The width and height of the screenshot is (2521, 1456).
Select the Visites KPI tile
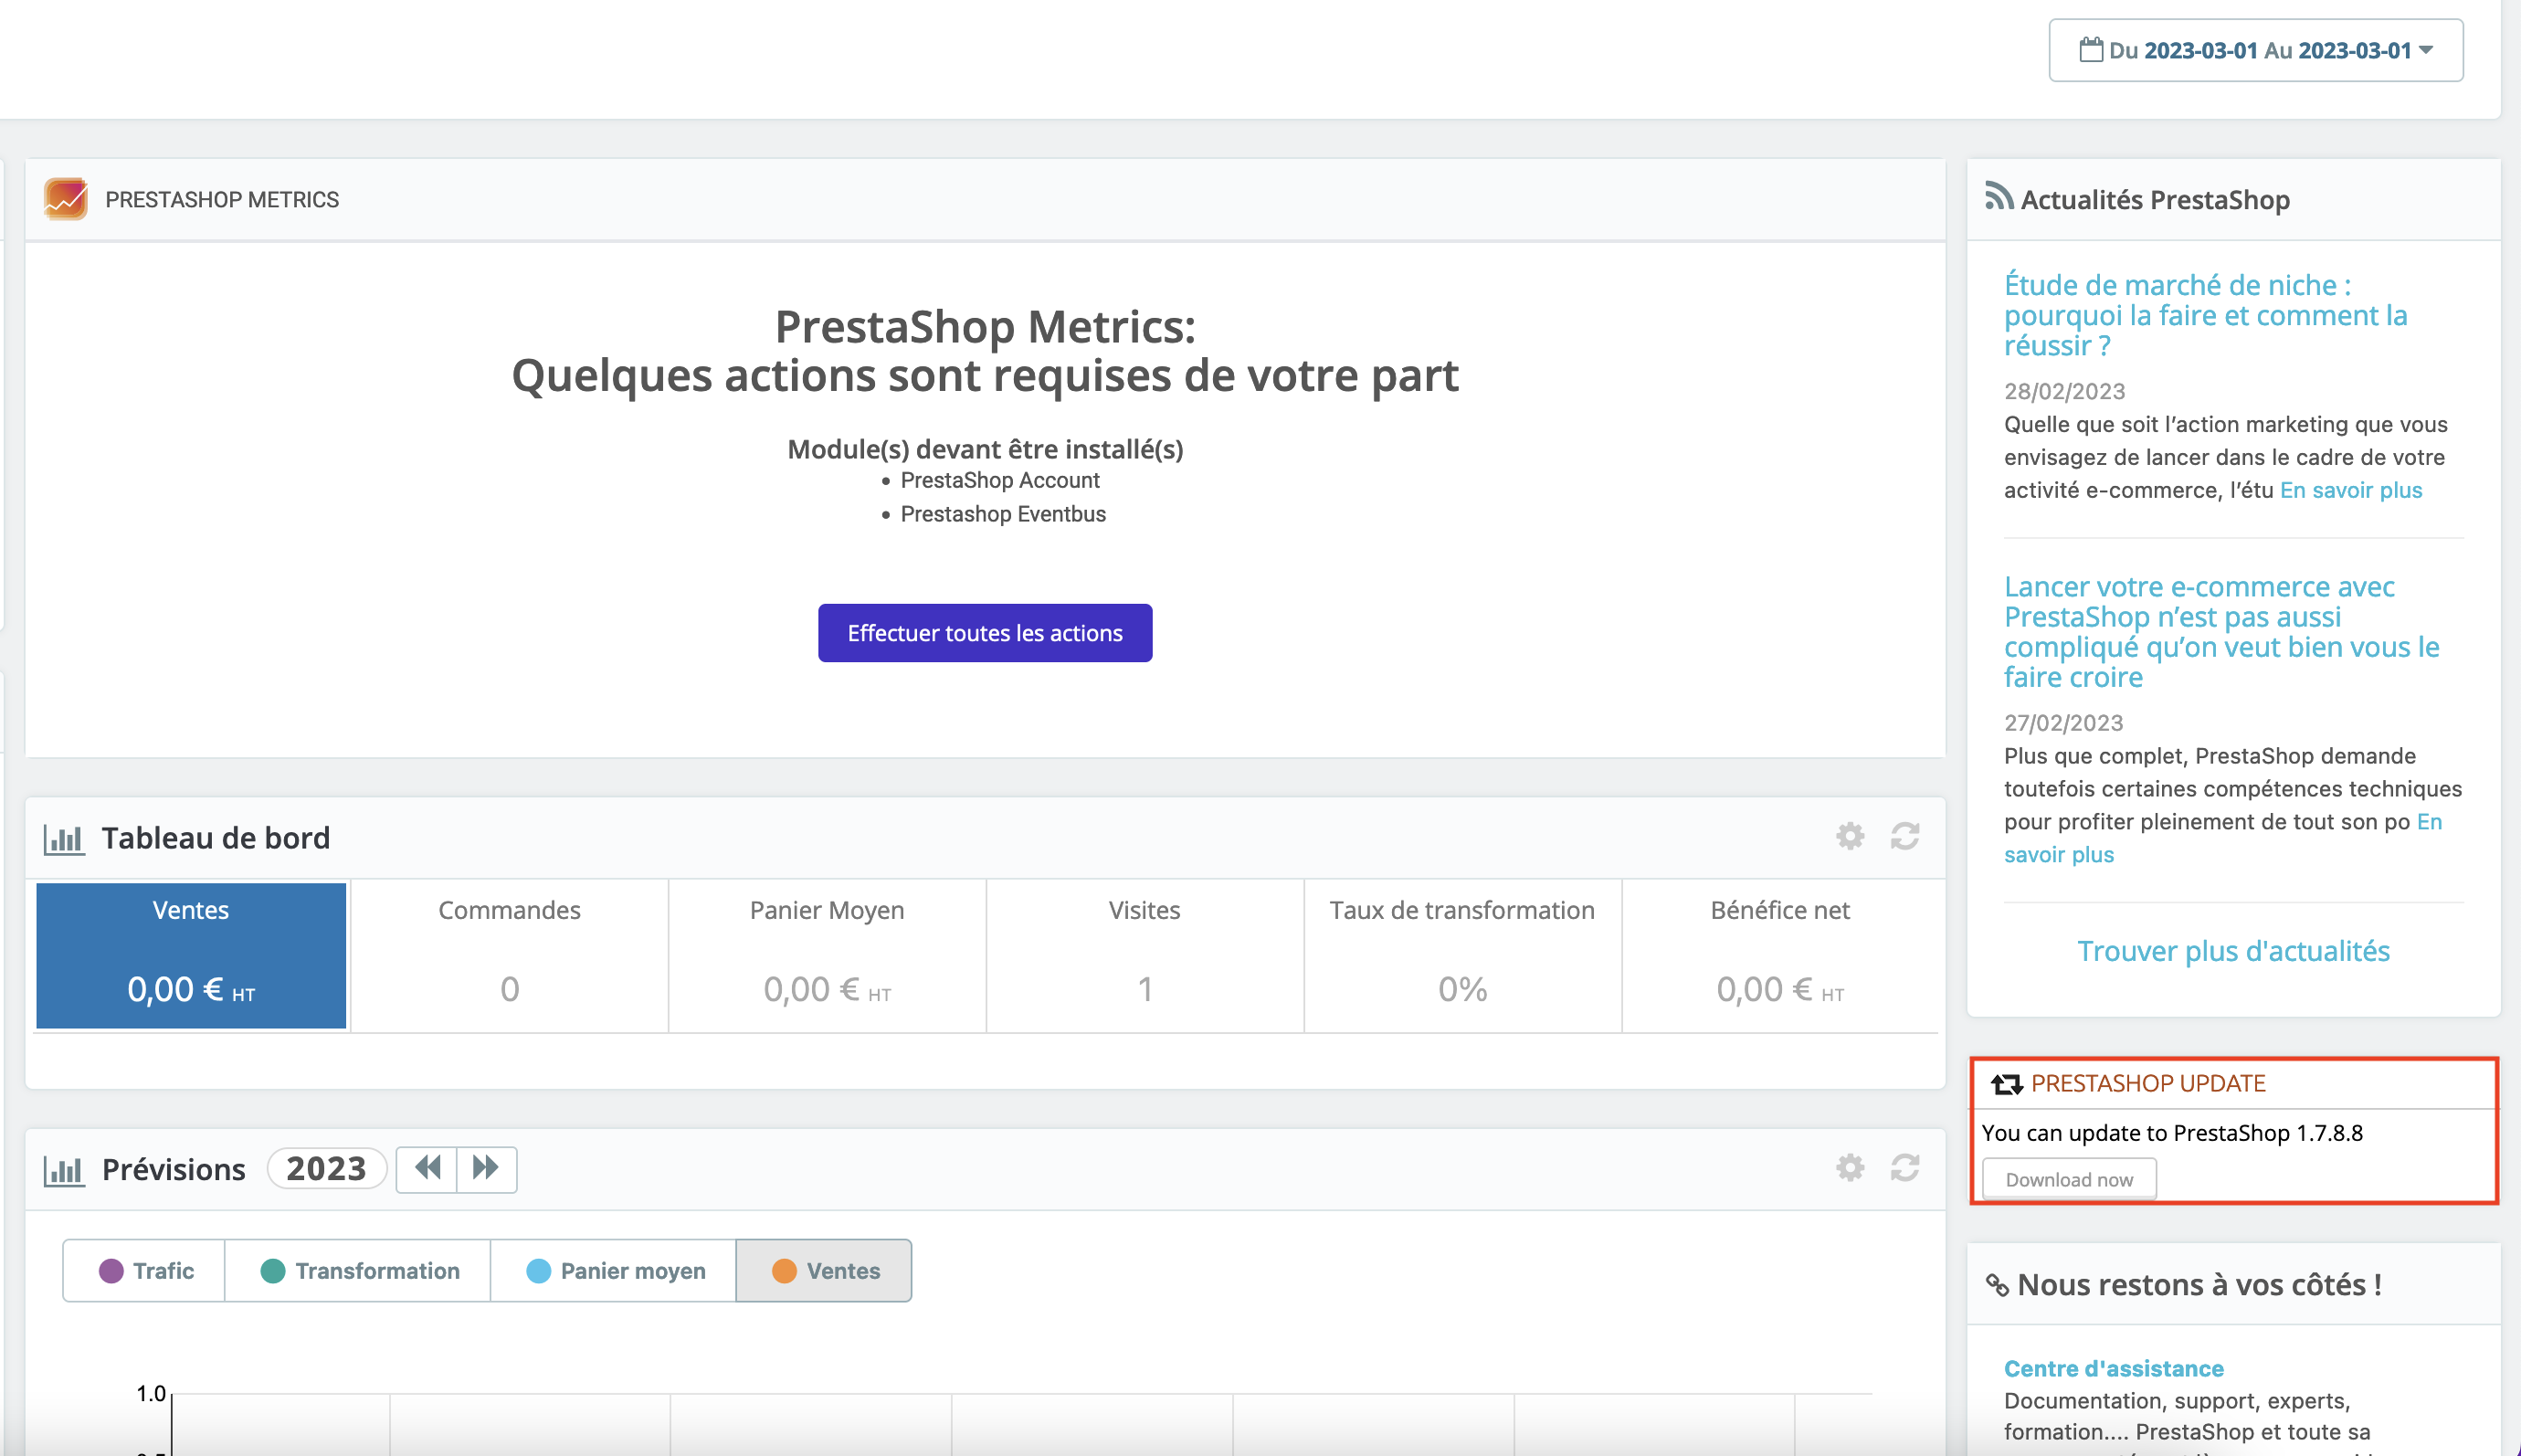click(1145, 955)
